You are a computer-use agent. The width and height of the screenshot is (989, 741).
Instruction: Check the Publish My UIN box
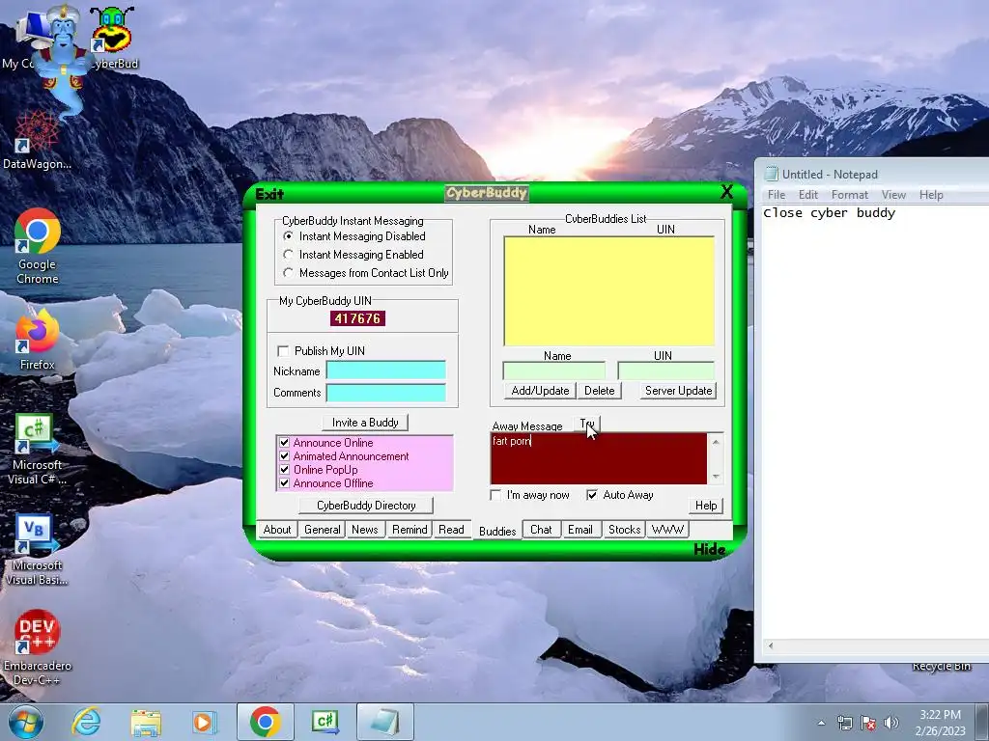283,351
